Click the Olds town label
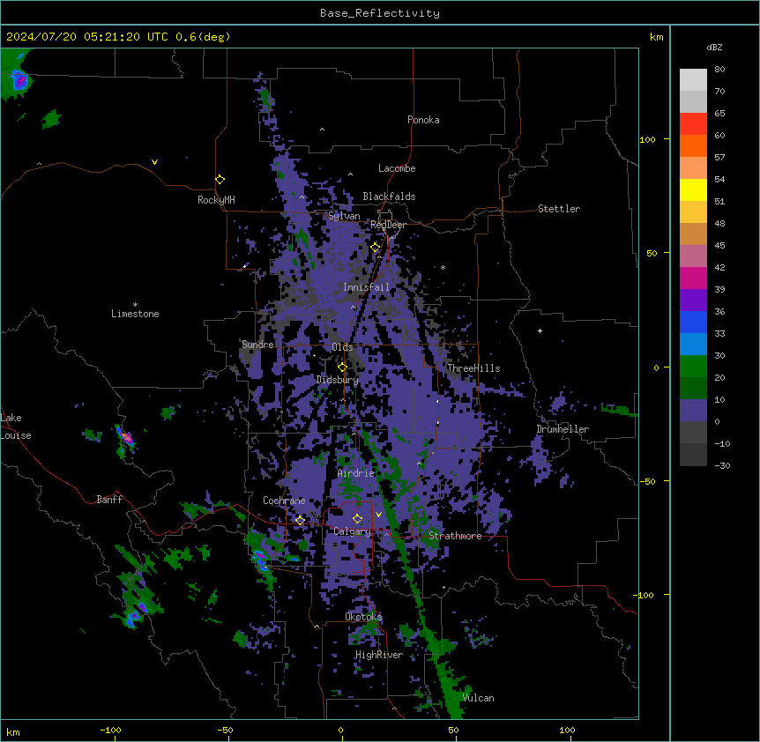This screenshot has height=742, width=760. 342,347
